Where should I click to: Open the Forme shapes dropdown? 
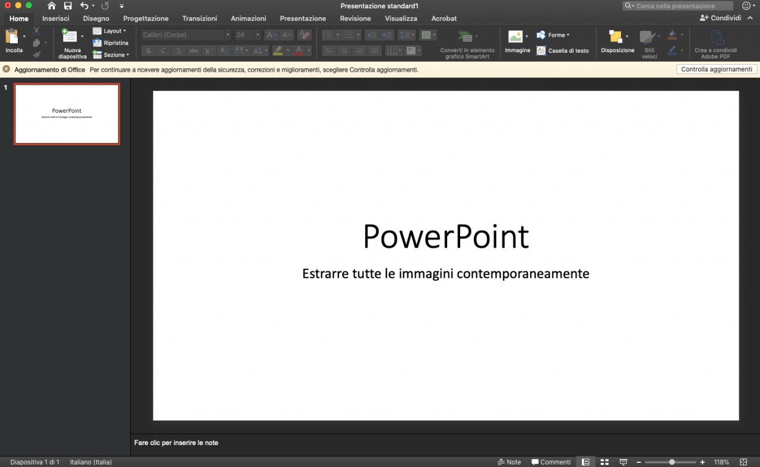(x=553, y=35)
